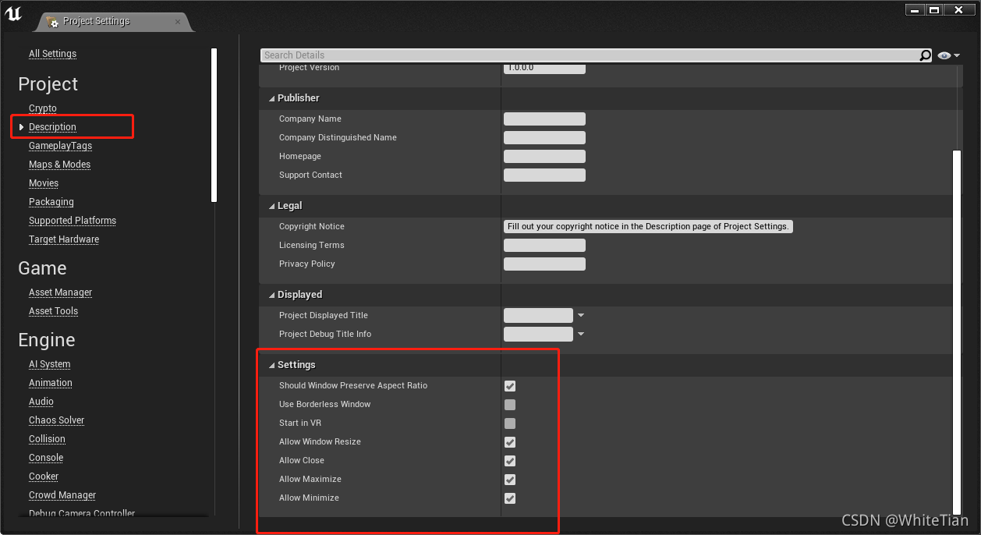Open the Maps & Modes settings

59,164
